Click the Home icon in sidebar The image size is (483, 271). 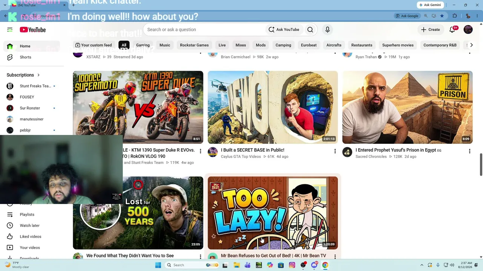click(x=10, y=46)
